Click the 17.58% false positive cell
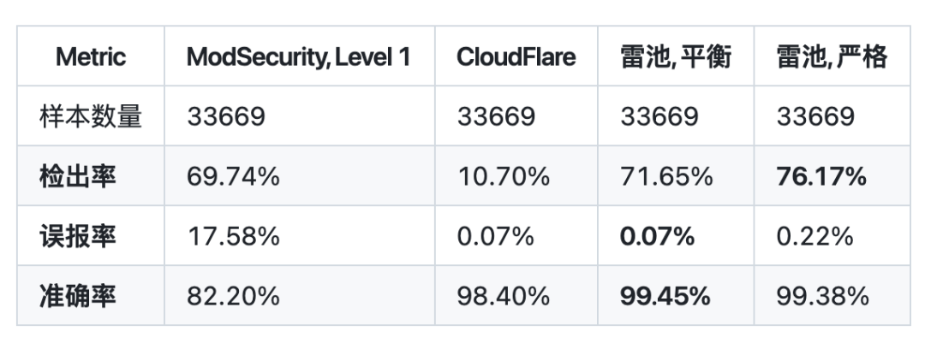The height and width of the screenshot is (343, 925). pos(233,236)
